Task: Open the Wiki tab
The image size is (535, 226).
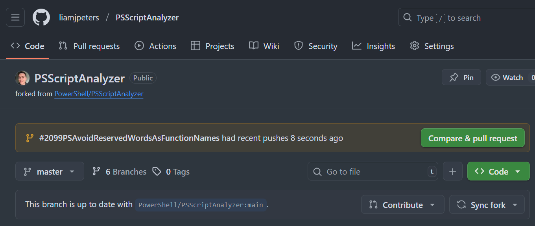Action: (264, 46)
